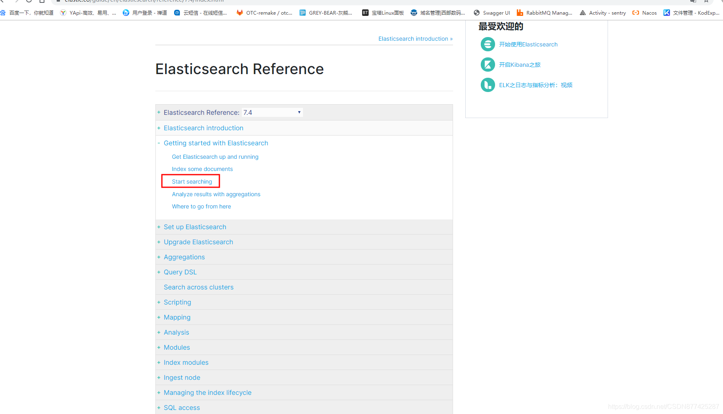Open ELK之日志与指标分析:视频 sidebar link
Screen dimensions: 723x414
(x=536, y=85)
